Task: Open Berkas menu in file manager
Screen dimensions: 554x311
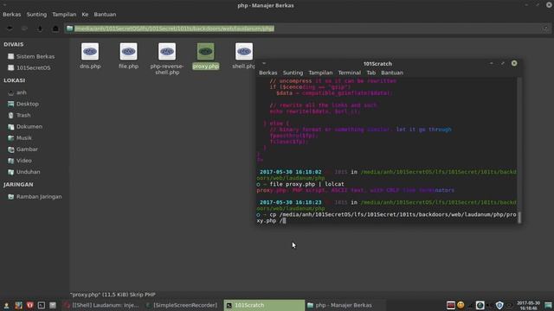Action: coord(11,15)
